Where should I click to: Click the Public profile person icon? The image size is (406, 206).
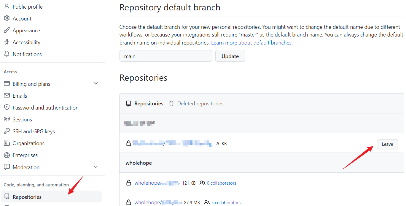click(7, 6)
